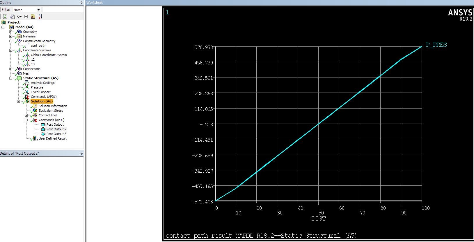
Task: Click the gate-shaped filter icon in Outline toolbar
Action: click(x=19, y=17)
